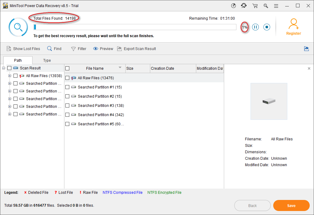
Task: Click the Save button
Action: coord(291,205)
